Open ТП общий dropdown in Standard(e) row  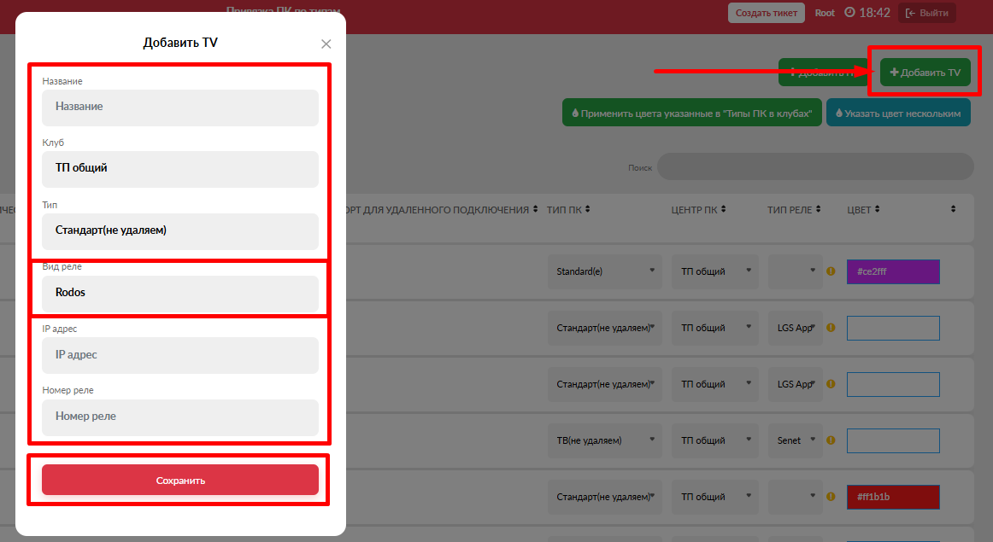pos(715,271)
